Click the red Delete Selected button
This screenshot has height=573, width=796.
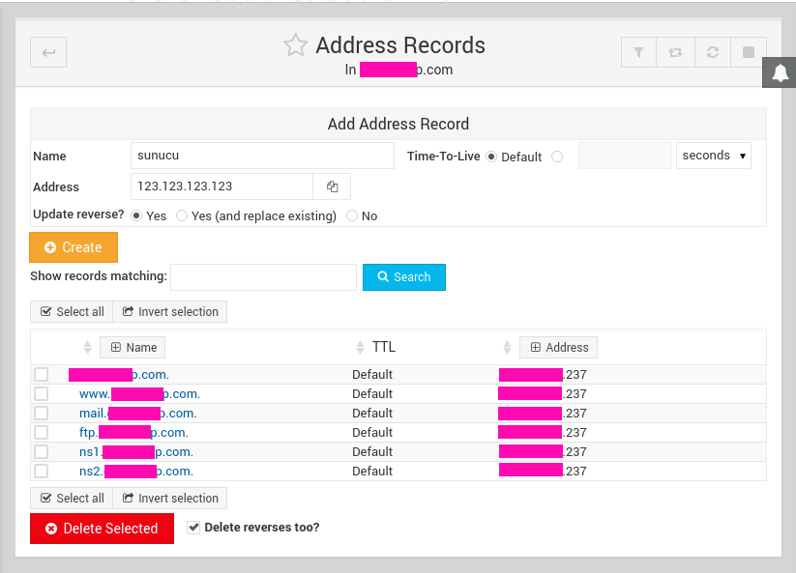click(x=102, y=529)
